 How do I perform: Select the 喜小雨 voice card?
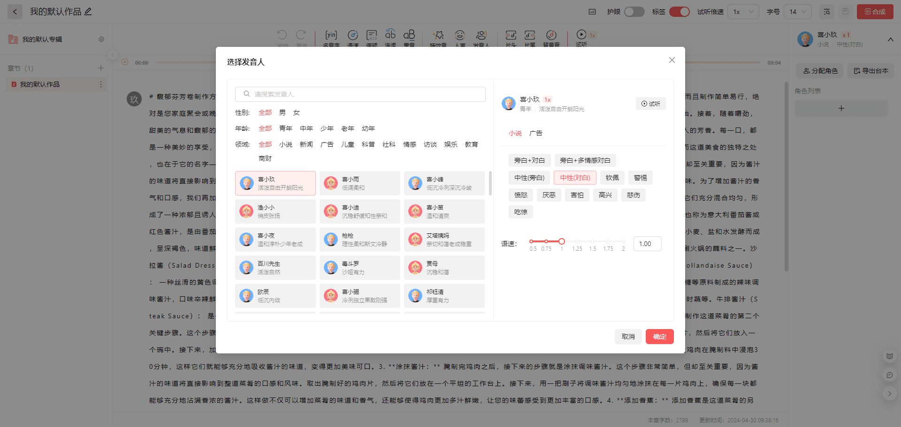(x=360, y=183)
